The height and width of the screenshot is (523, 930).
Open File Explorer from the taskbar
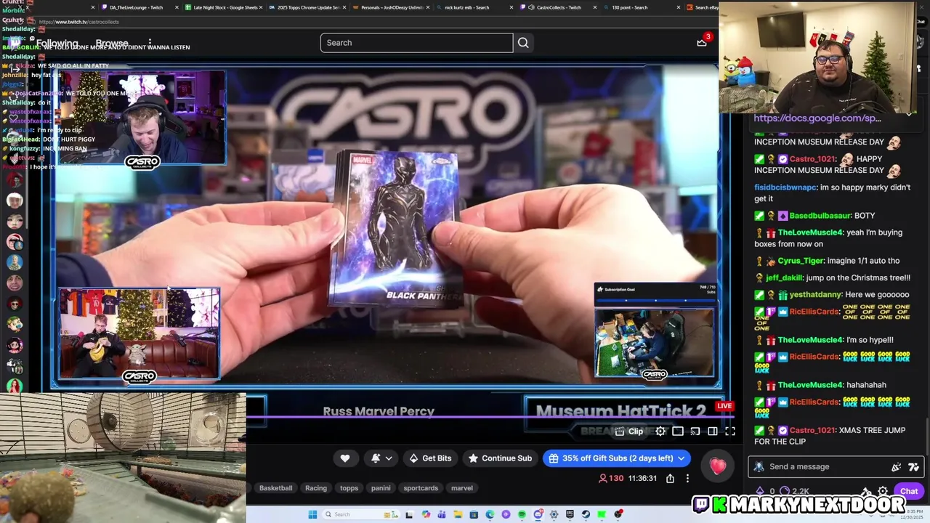[458, 514]
